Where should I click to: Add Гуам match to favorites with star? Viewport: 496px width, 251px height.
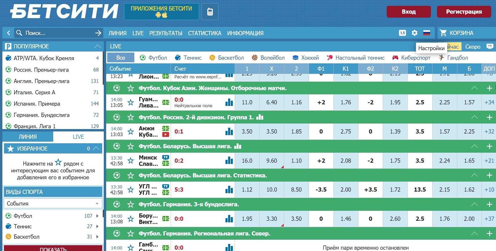[x=131, y=102]
